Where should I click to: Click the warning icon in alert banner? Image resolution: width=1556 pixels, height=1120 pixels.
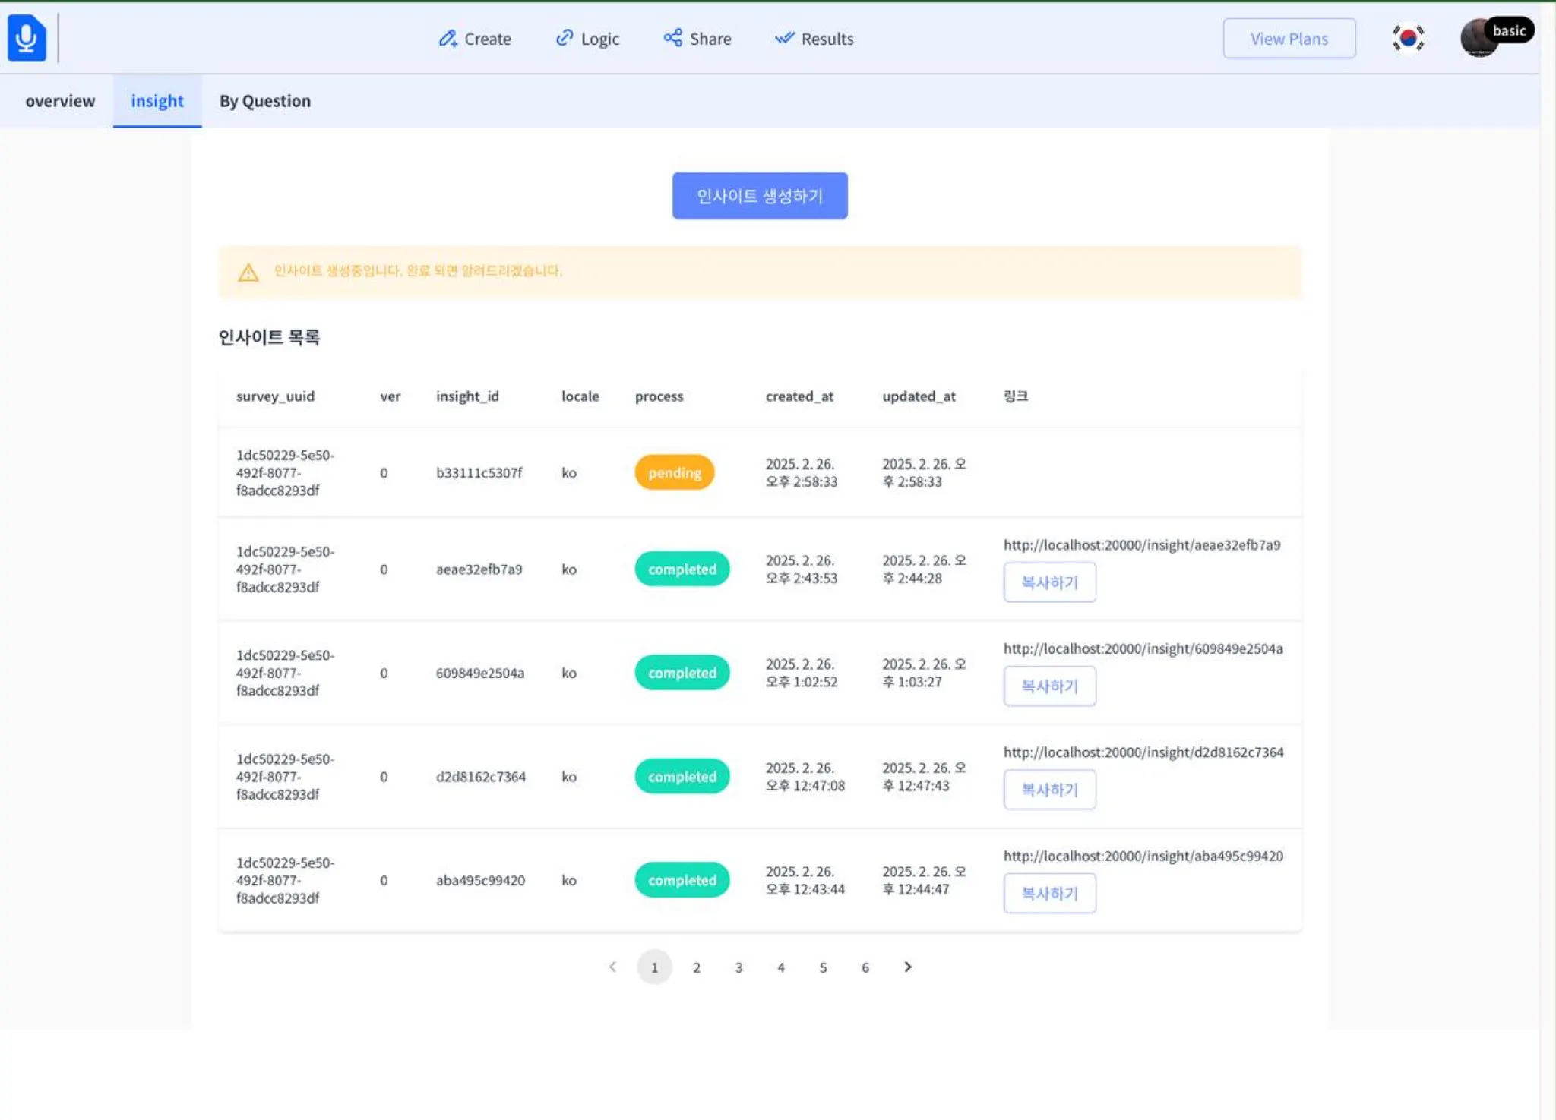248,273
